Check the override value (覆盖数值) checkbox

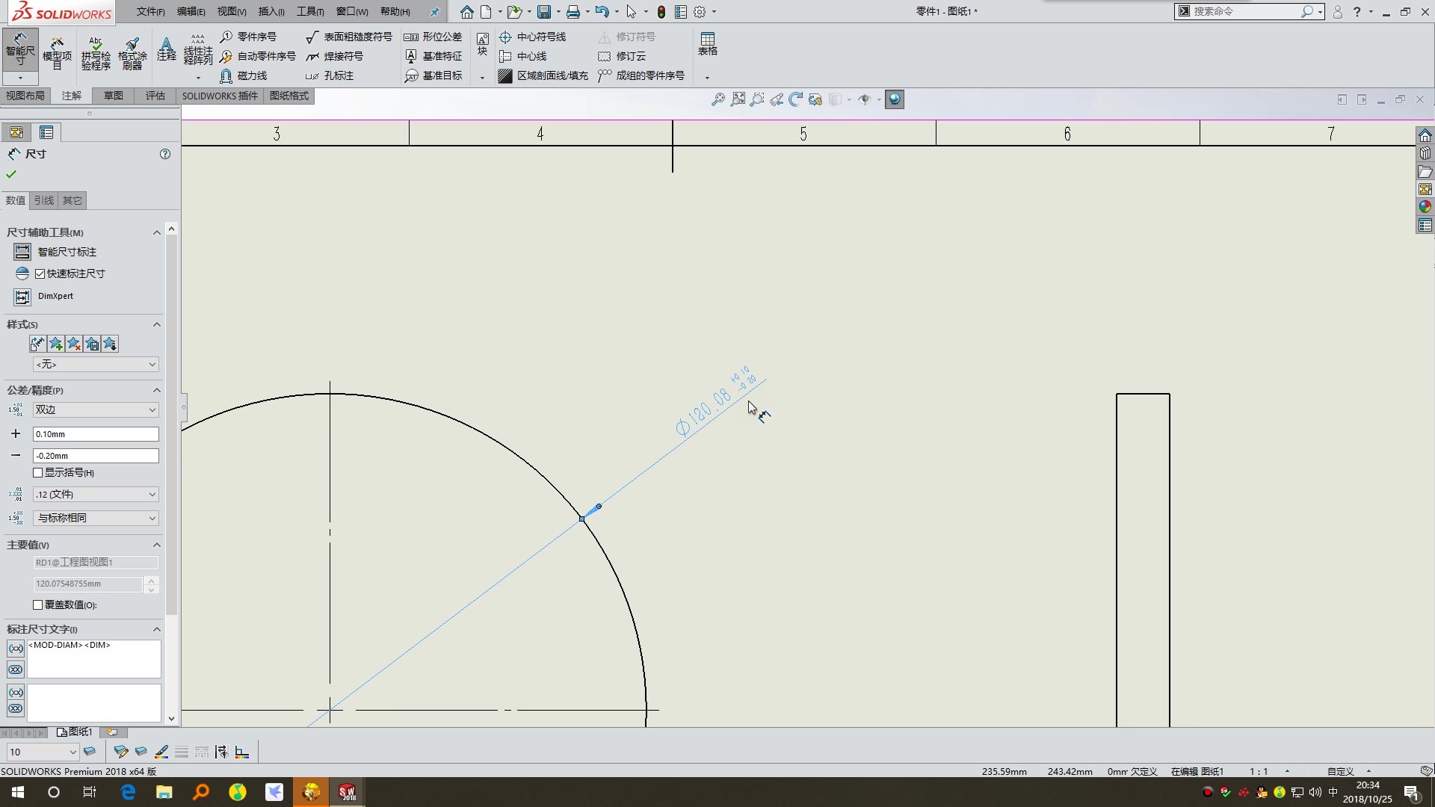[38, 605]
